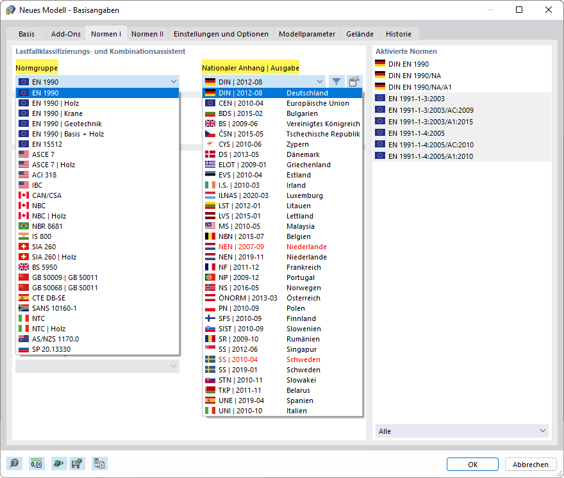Select NBC | Holz entry
564x478 pixels.
coord(97,216)
